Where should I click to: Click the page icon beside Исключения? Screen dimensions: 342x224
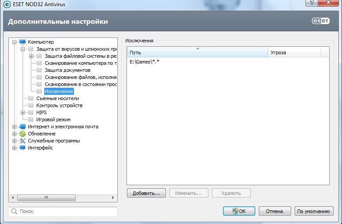click(39, 91)
